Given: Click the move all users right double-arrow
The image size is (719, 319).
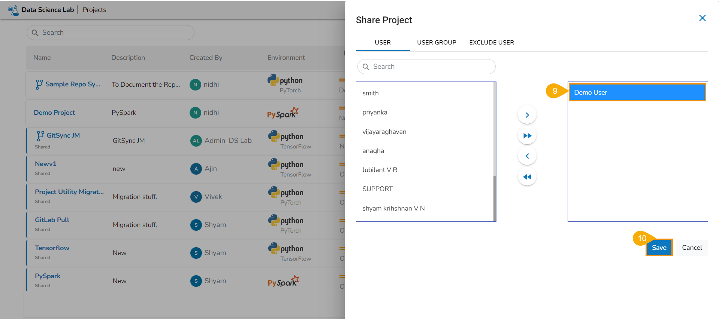Looking at the screenshot, I should point(527,135).
